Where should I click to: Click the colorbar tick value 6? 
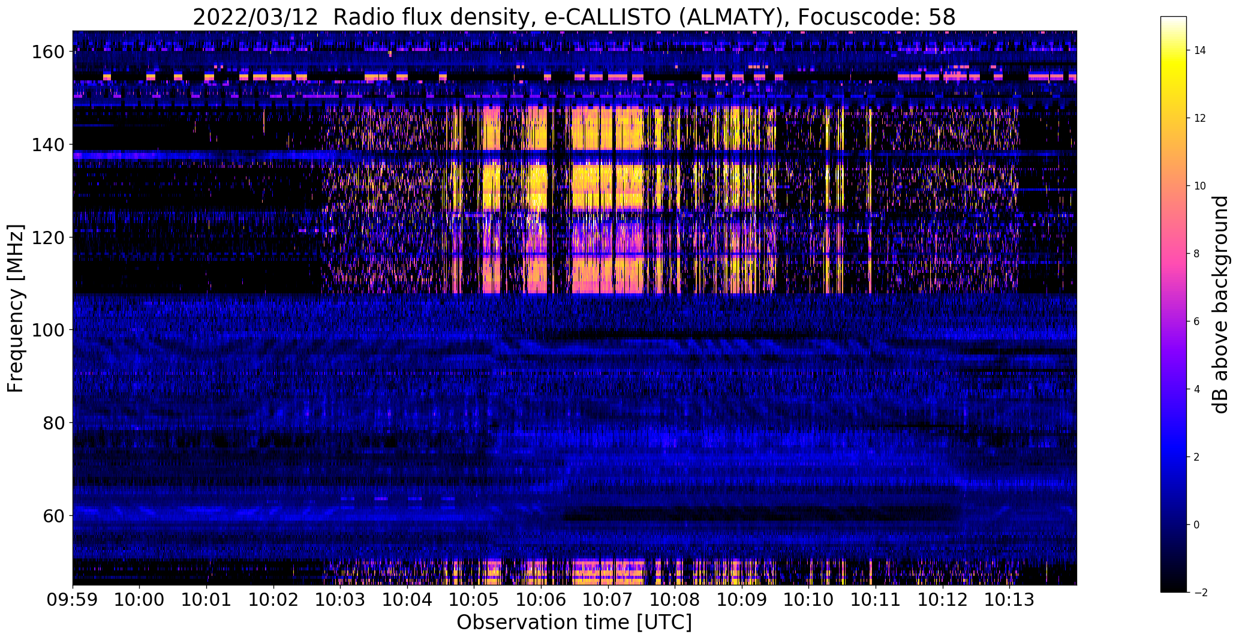[1197, 321]
